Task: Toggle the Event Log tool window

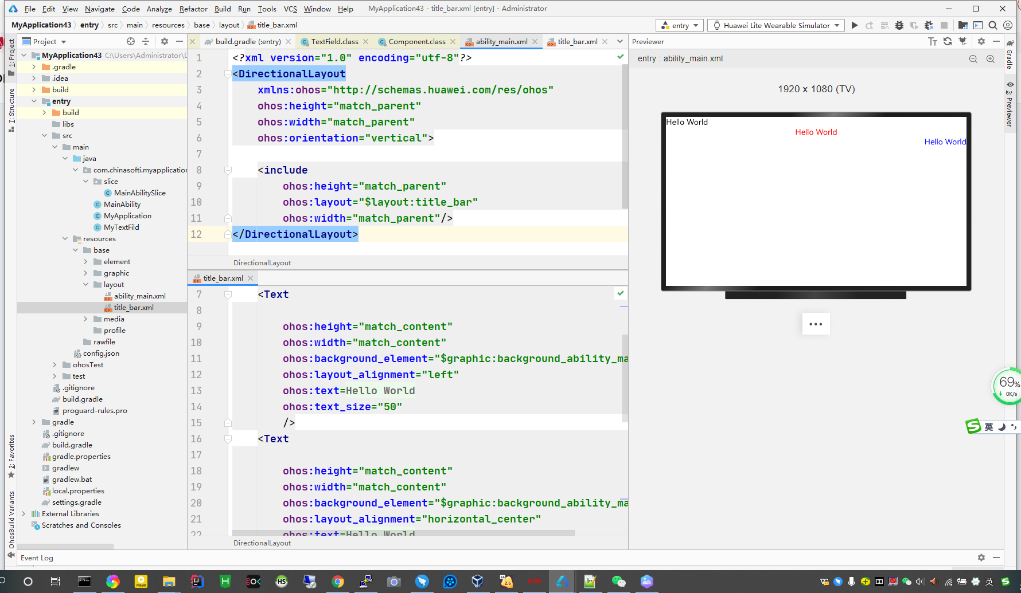Action: coord(37,557)
